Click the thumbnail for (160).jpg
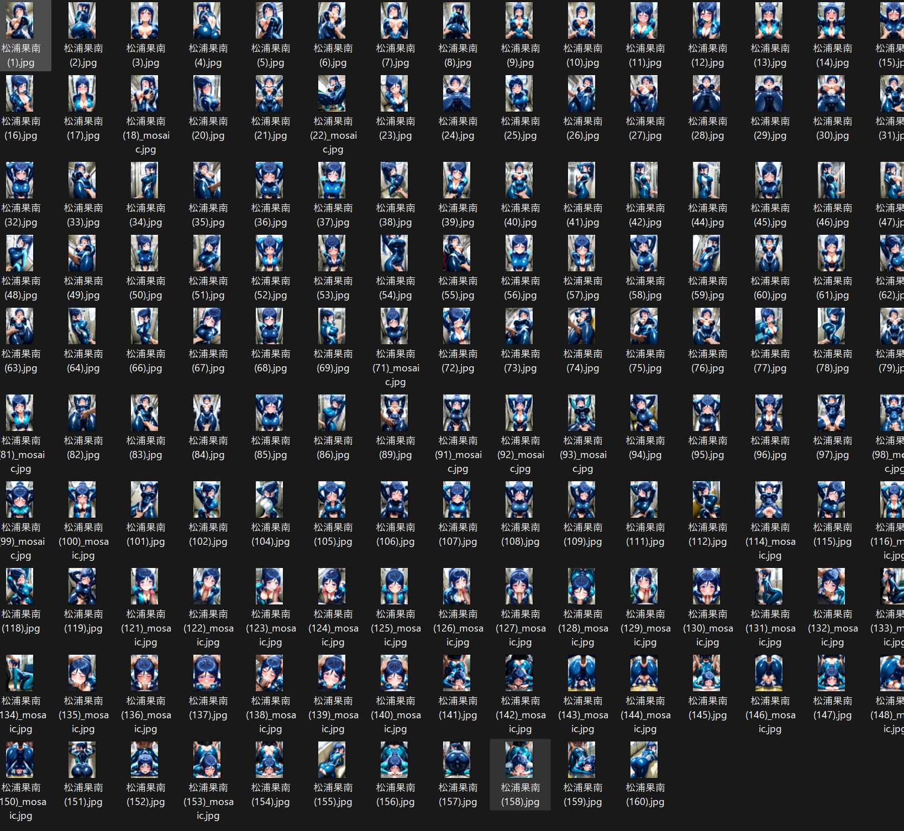 (644, 759)
